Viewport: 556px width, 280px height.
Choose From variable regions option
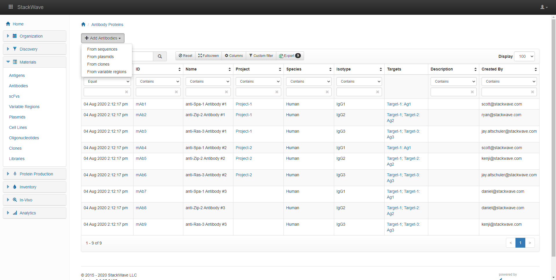tap(107, 72)
